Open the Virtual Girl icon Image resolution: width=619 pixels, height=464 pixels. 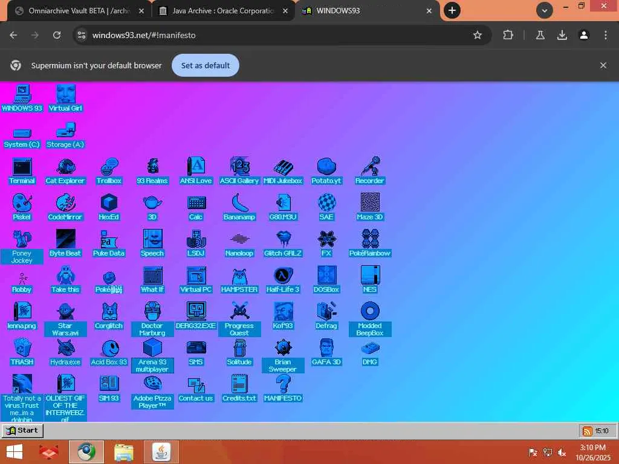[65, 98]
